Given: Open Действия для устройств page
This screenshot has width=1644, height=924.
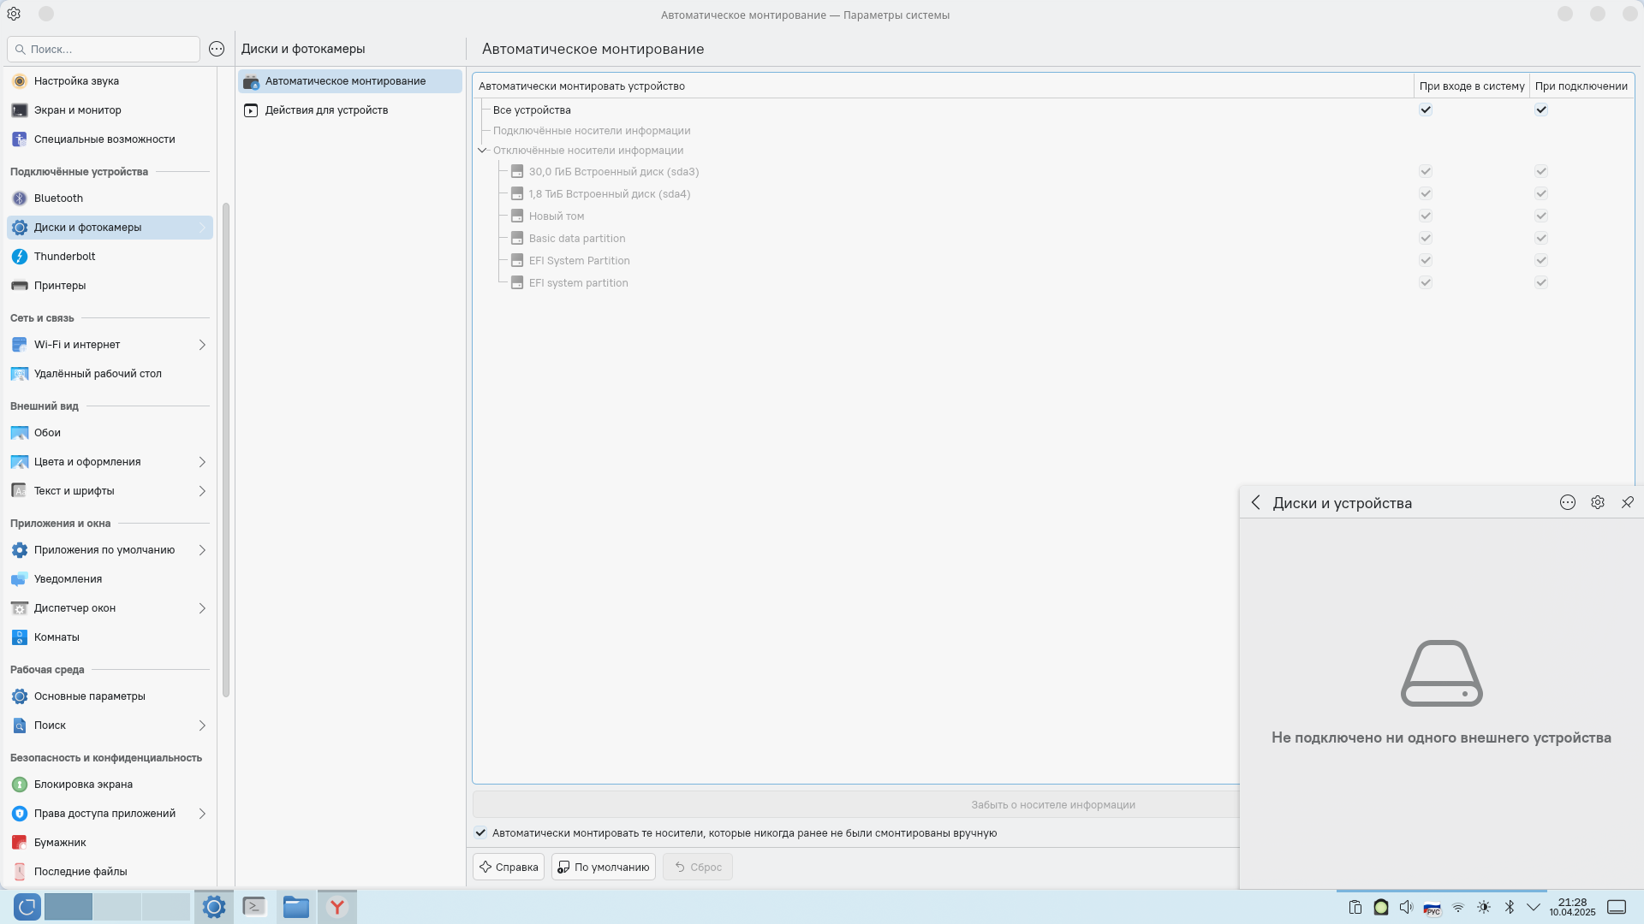Looking at the screenshot, I should [326, 110].
